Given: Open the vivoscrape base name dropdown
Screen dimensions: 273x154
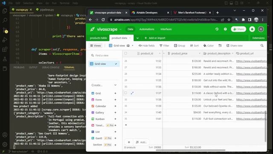Looking at the screenshot, I should pos(120,30).
